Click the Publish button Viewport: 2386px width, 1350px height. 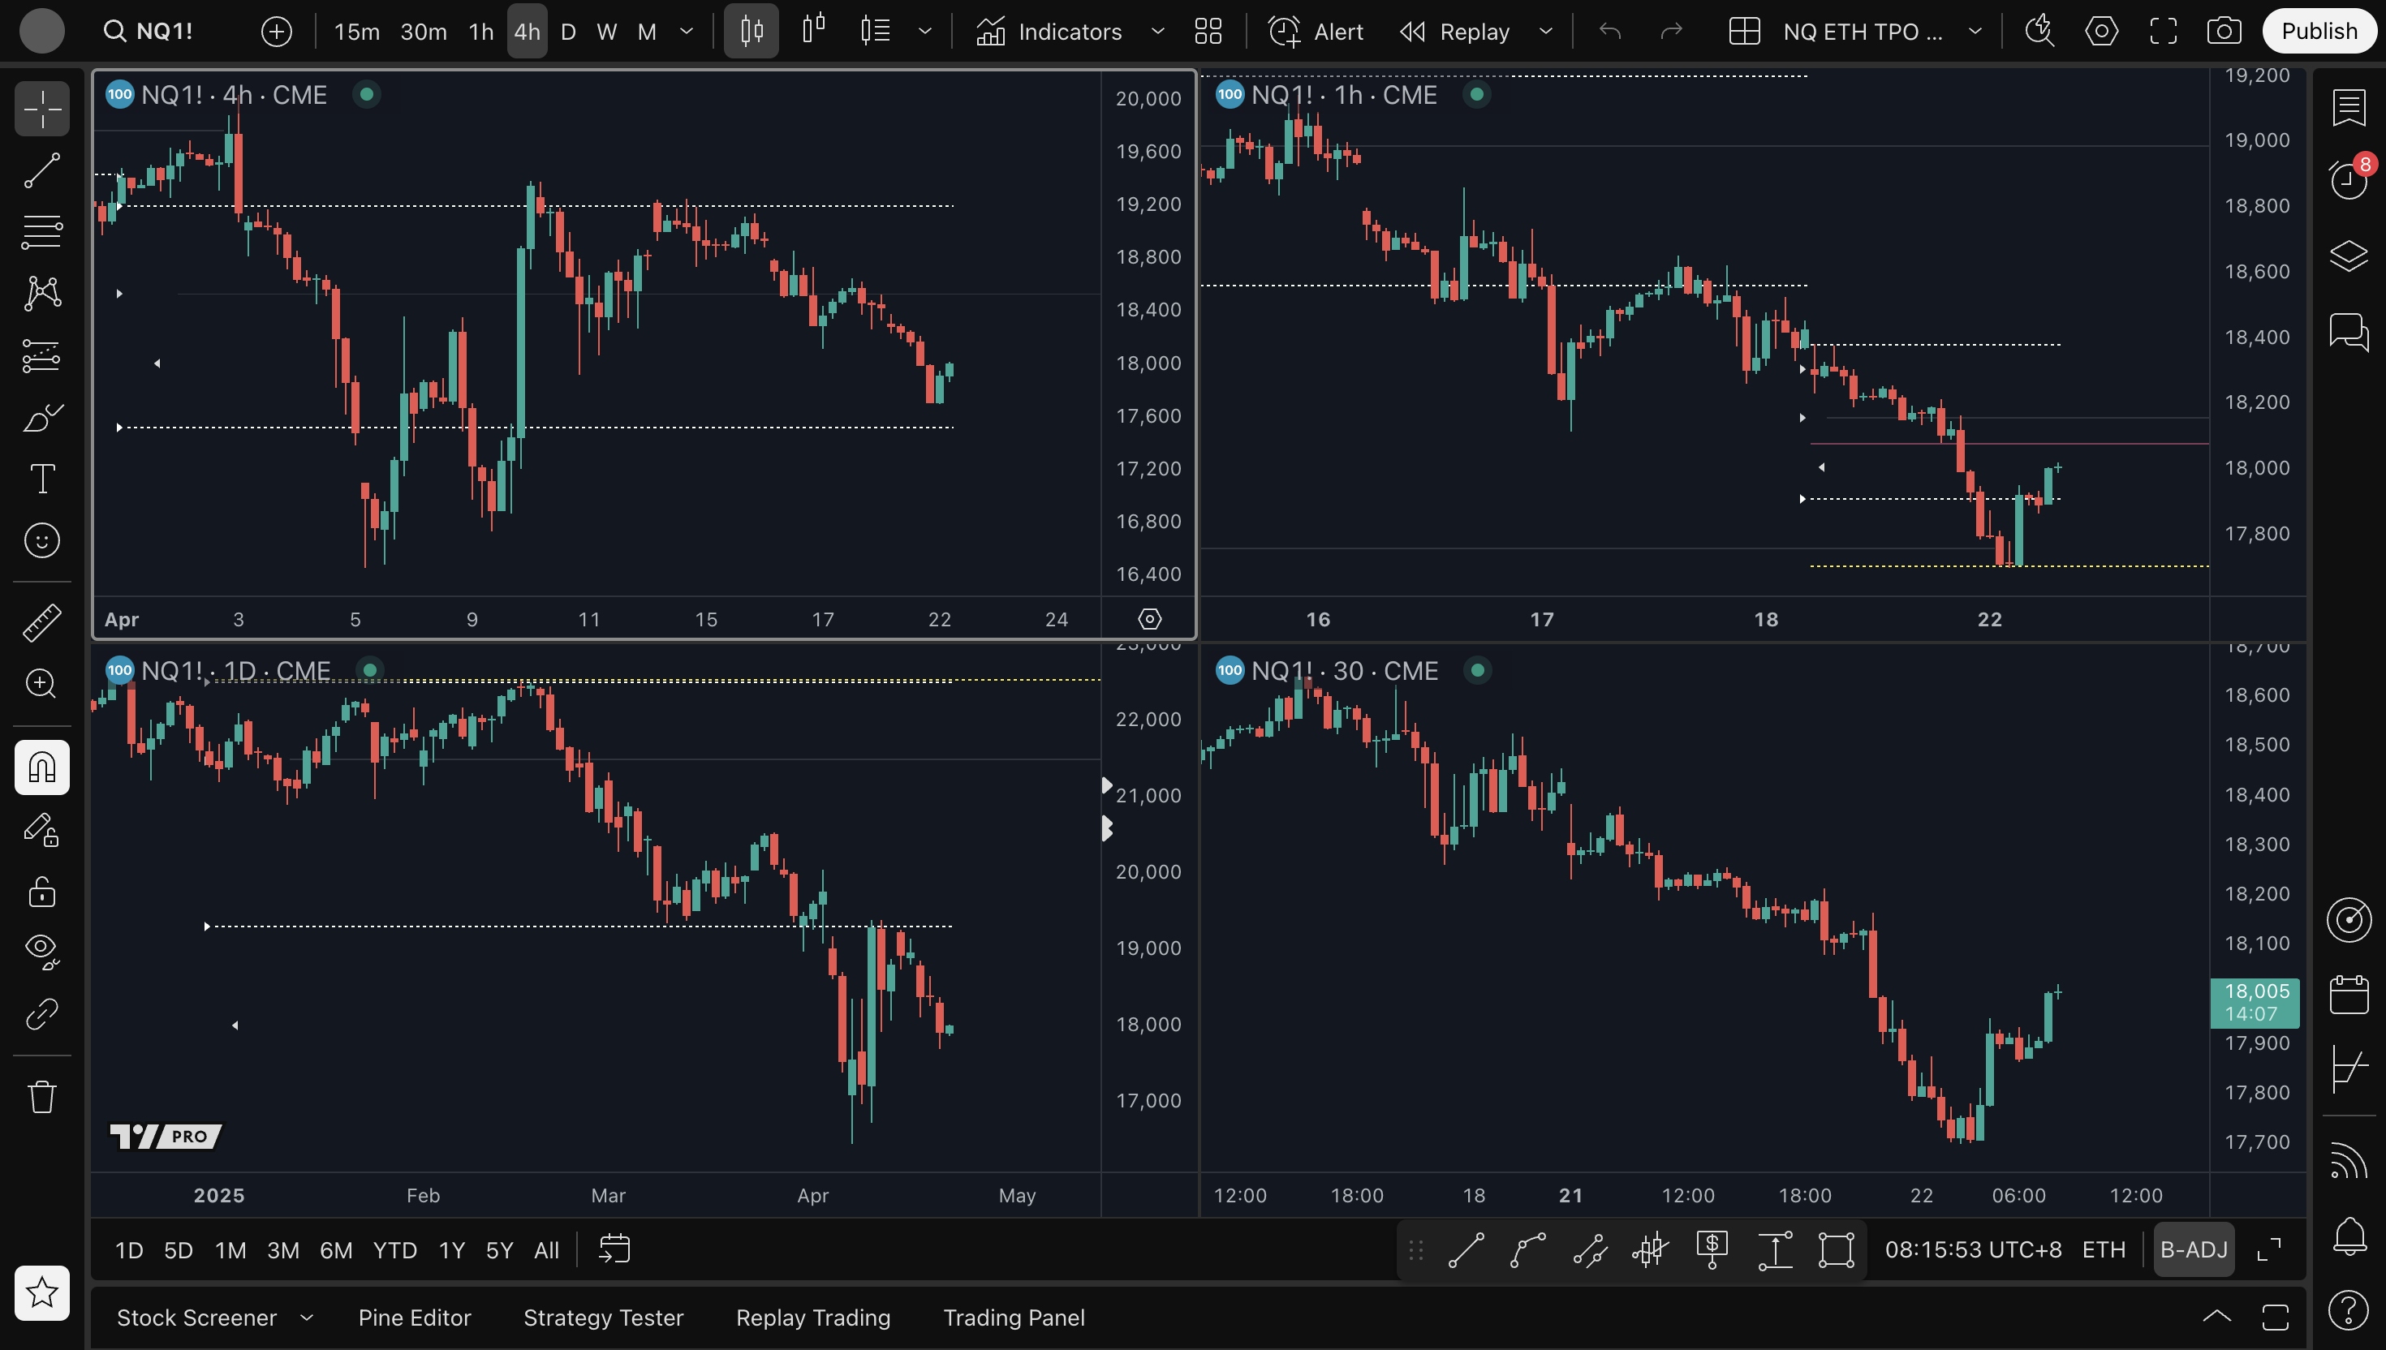coord(2319,32)
